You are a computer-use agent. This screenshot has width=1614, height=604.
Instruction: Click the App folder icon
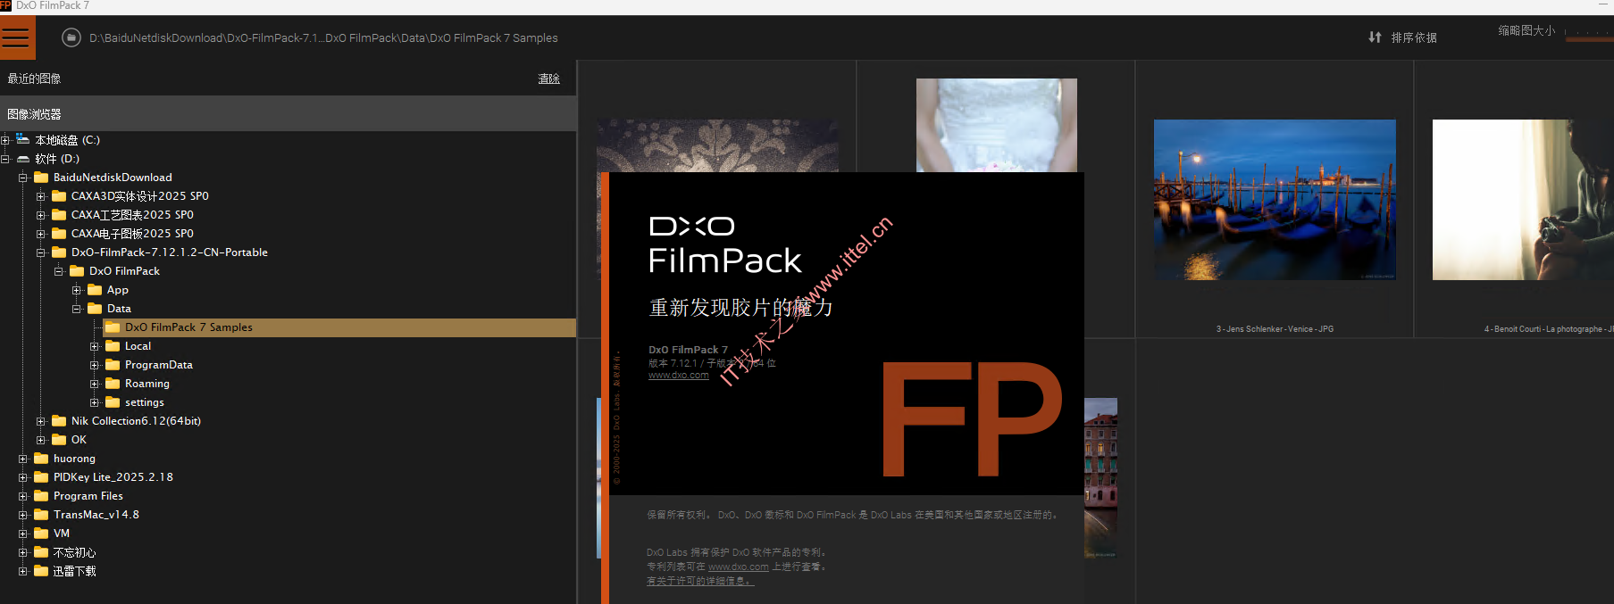(95, 290)
